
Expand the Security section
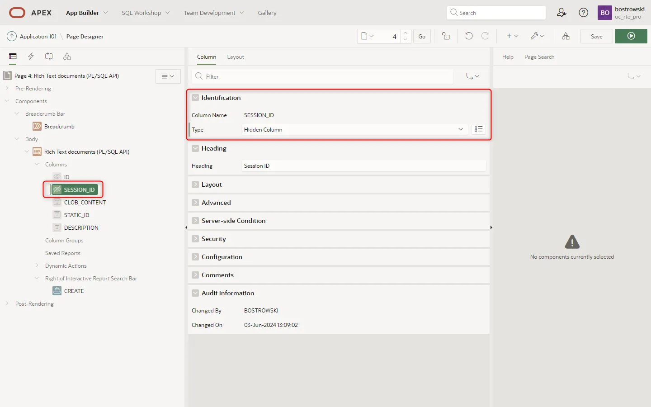tap(195, 239)
